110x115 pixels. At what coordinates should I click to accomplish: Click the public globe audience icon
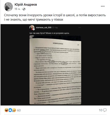click(24, 9)
